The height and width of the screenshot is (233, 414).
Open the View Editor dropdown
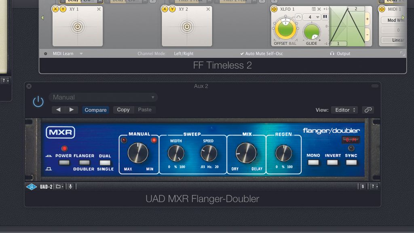click(x=344, y=110)
